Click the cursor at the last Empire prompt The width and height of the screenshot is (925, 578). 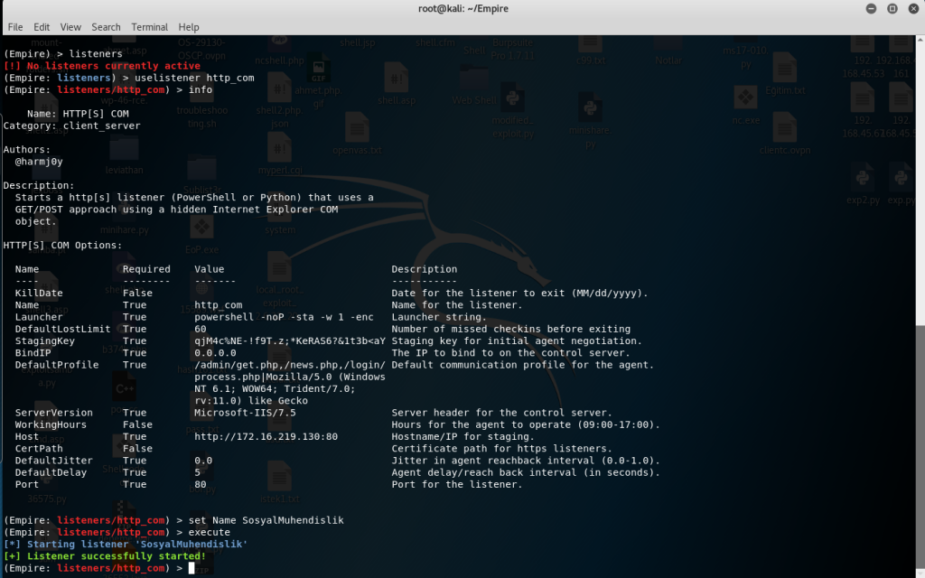192,568
